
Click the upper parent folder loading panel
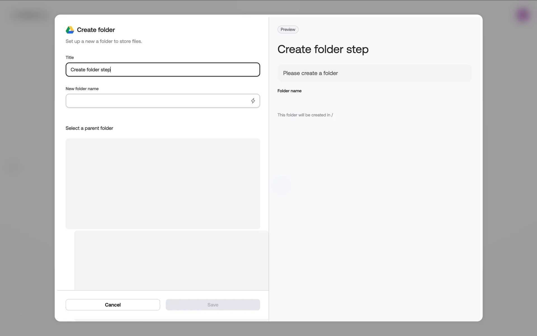coord(162,183)
